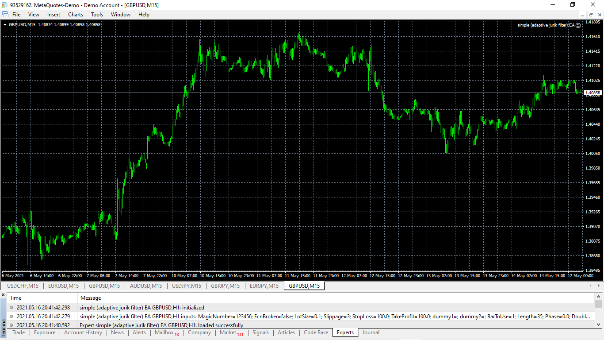604x340 pixels.
Task: Open the Articles tab in Terminal
Action: [x=286, y=332]
